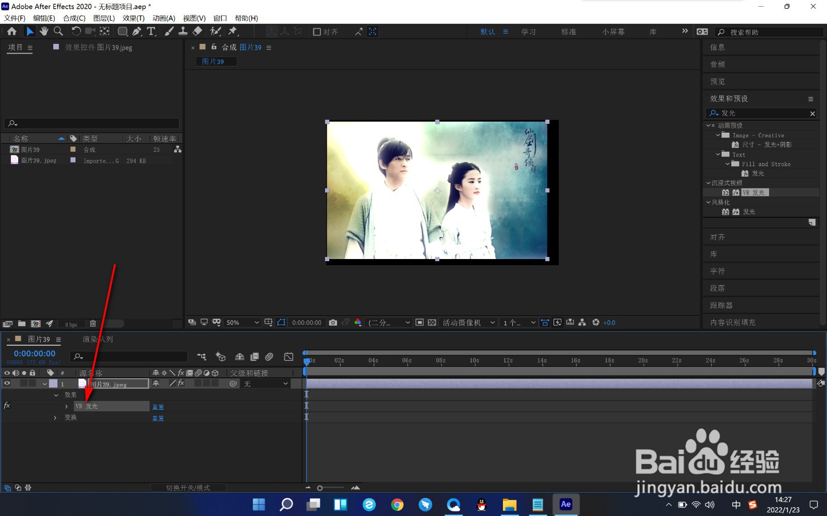This screenshot has height=516, width=827.
Task: Click the frame blending enable icon
Action: [x=254, y=357]
